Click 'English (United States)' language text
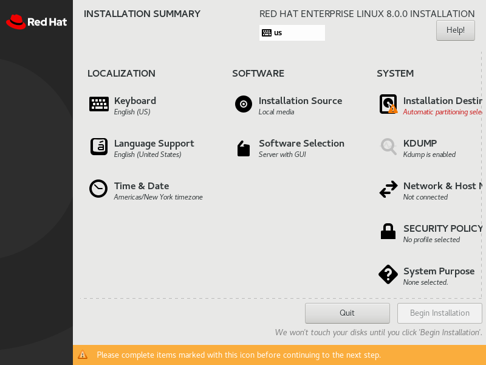 point(148,155)
